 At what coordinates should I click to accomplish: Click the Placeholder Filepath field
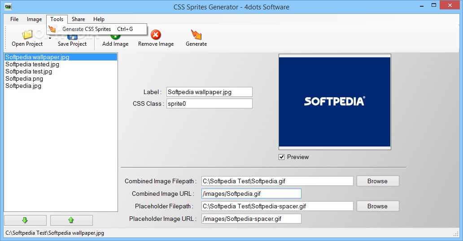tap(277, 206)
